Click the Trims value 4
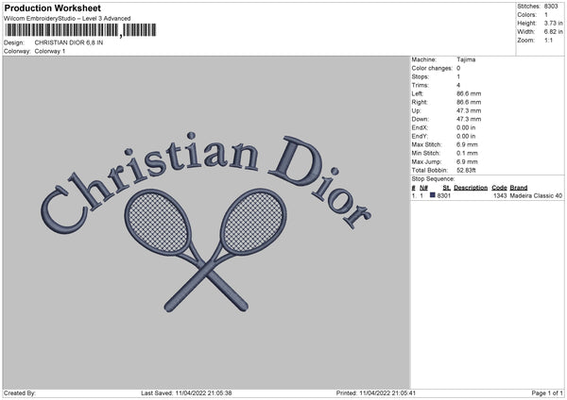 (458, 86)
